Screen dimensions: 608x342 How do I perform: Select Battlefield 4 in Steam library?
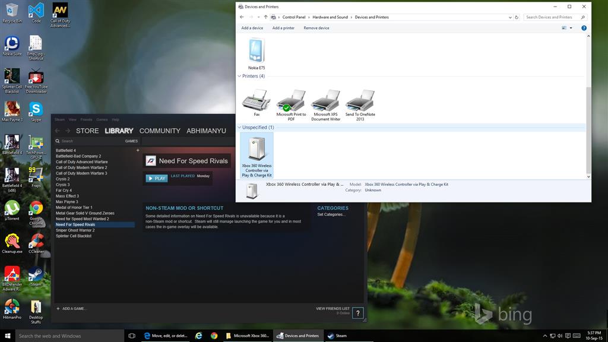pyautogui.click(x=65, y=150)
